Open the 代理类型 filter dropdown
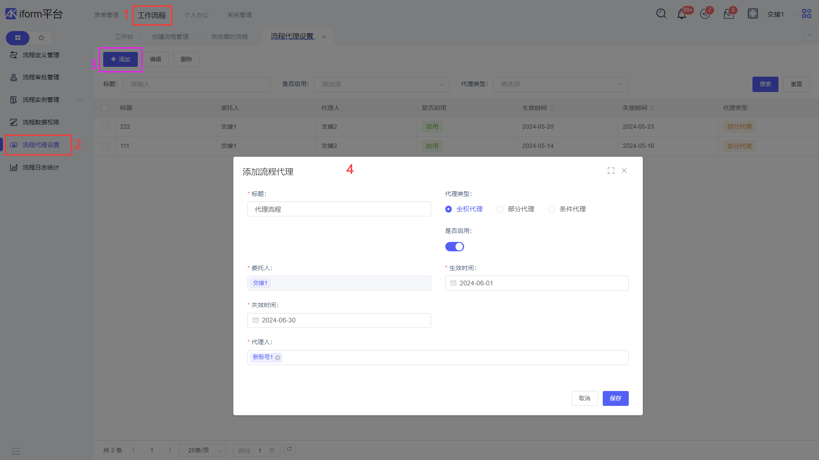Viewport: 819px width, 460px height. point(560,84)
